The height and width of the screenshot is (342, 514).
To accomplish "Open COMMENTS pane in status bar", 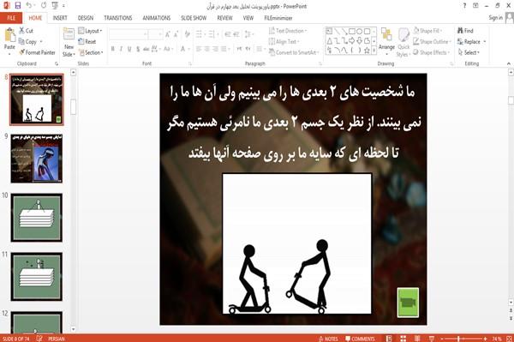I will (x=360, y=339).
